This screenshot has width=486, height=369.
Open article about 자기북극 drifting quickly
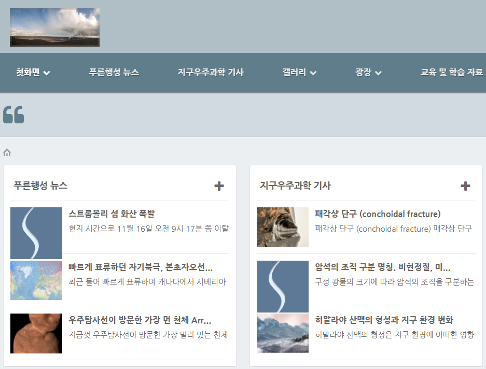[141, 267]
